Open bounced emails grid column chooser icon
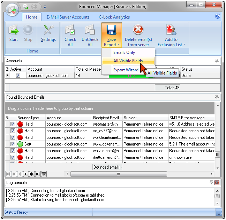The height and width of the screenshot is (220, 226). coord(7,118)
